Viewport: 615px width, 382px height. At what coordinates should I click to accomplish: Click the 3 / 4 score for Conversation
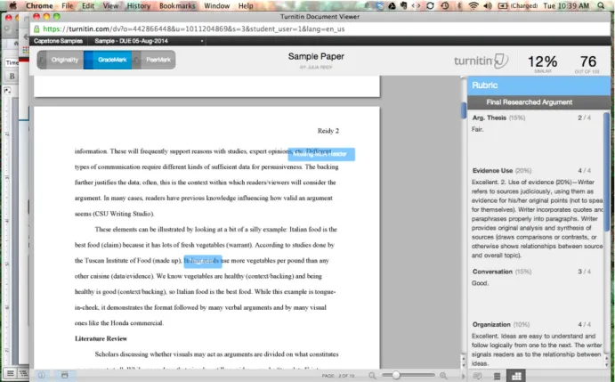(x=584, y=272)
